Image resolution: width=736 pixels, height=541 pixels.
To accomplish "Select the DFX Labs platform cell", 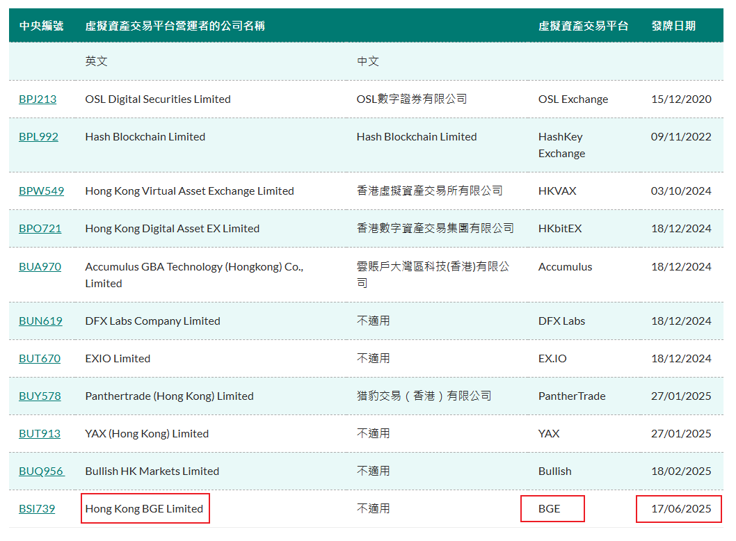I will point(562,321).
